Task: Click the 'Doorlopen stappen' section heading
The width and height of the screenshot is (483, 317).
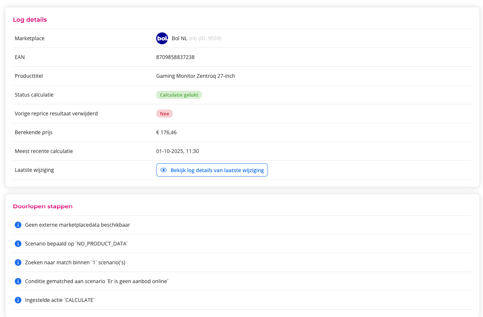Action: [x=43, y=206]
